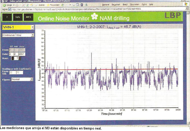
Task: Click the NAM drilling heading text
Action: coord(115,18)
